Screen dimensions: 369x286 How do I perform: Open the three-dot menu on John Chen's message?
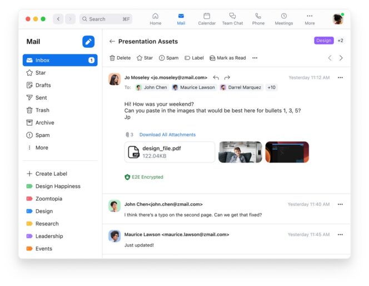[340, 204]
